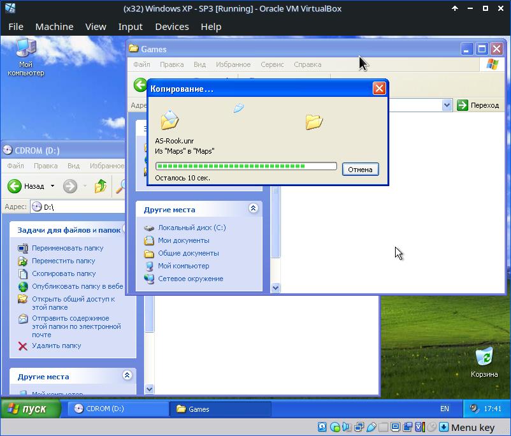511x436 pixels.
Task: Click the Мои документы link
Action: (x=184, y=240)
